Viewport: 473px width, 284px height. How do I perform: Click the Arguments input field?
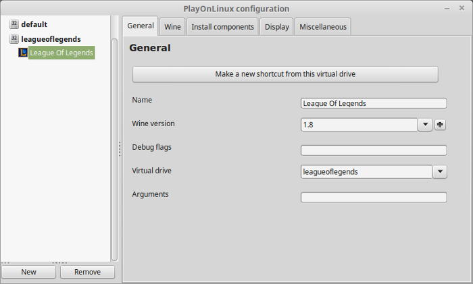pyautogui.click(x=374, y=197)
